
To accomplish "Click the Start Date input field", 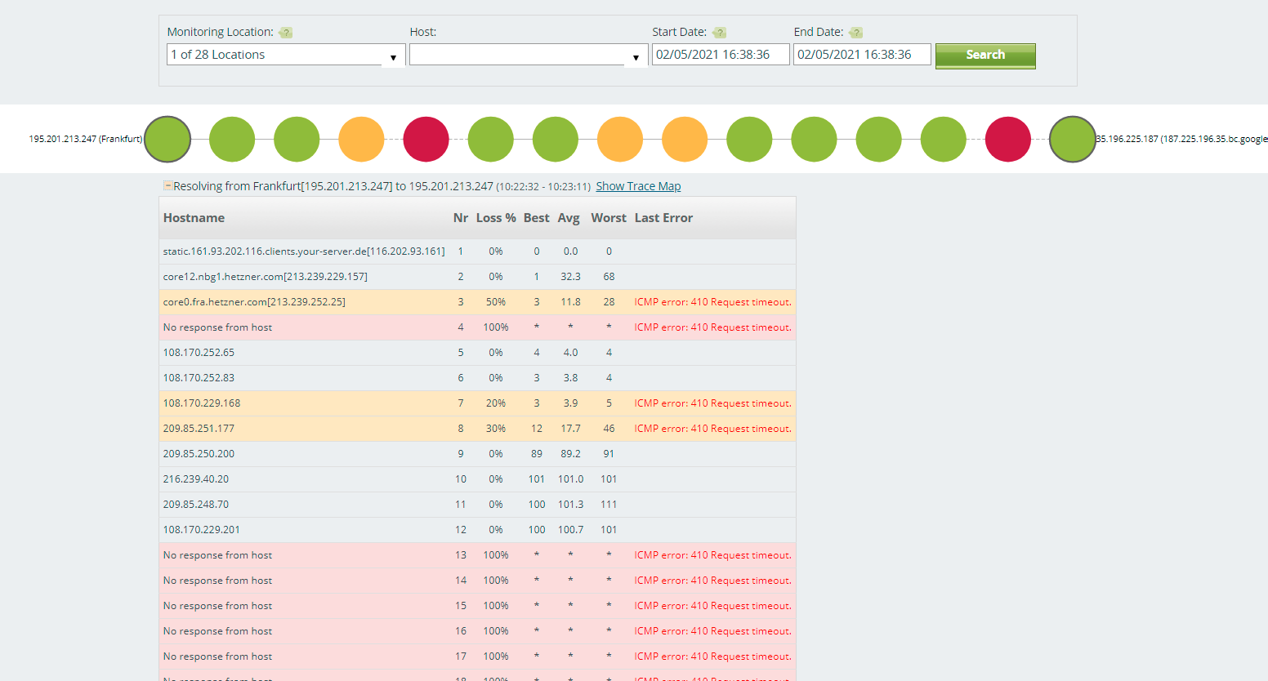I will [x=719, y=54].
